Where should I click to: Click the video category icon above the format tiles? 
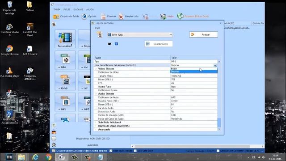coord(54,24)
